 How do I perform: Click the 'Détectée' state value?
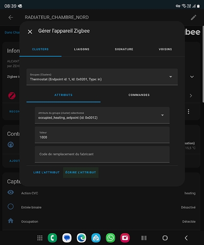[189, 221]
